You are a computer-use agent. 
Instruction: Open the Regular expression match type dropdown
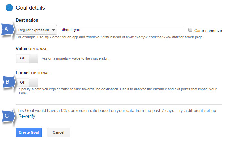pos(36,30)
